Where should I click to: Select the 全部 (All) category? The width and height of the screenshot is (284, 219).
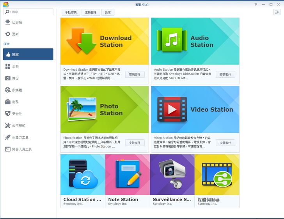pos(16,66)
